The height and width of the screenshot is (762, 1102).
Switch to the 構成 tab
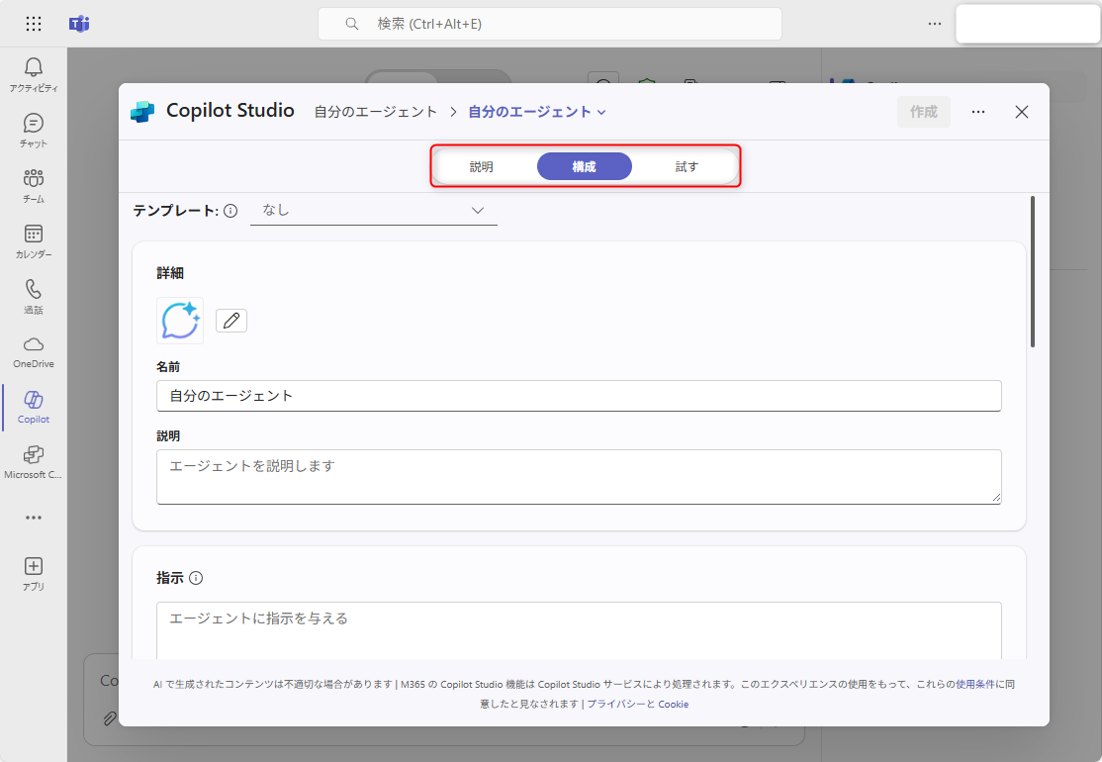point(584,166)
